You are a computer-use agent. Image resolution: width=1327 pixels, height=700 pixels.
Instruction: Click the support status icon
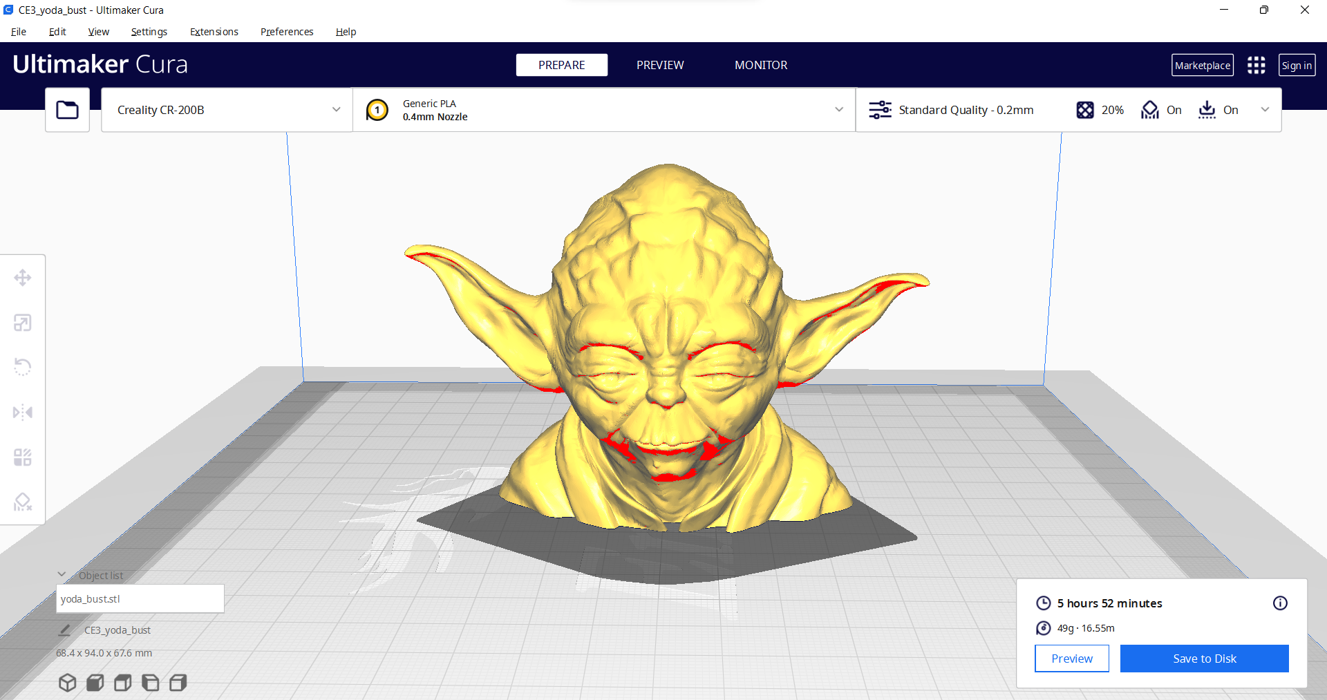click(1150, 110)
